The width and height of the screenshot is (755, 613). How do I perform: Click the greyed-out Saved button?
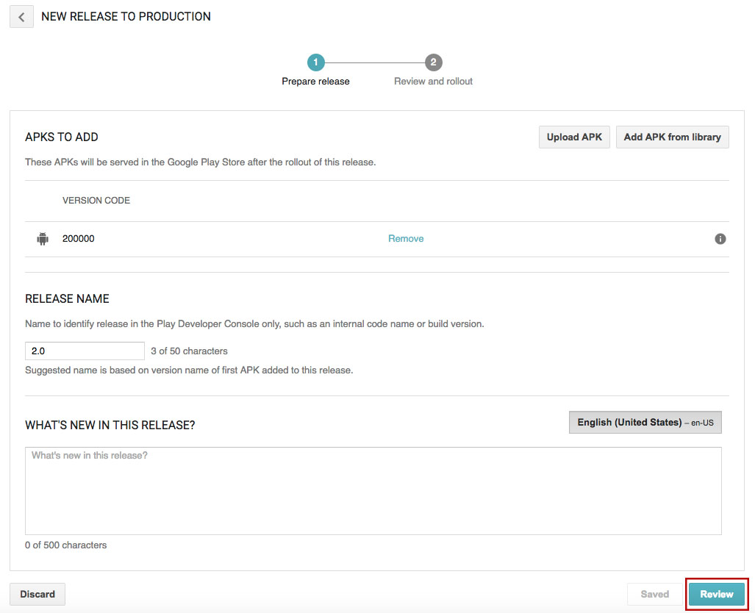tap(654, 594)
